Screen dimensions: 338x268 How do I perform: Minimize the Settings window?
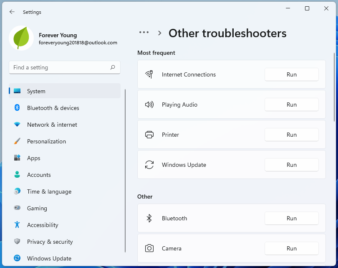point(288,8)
